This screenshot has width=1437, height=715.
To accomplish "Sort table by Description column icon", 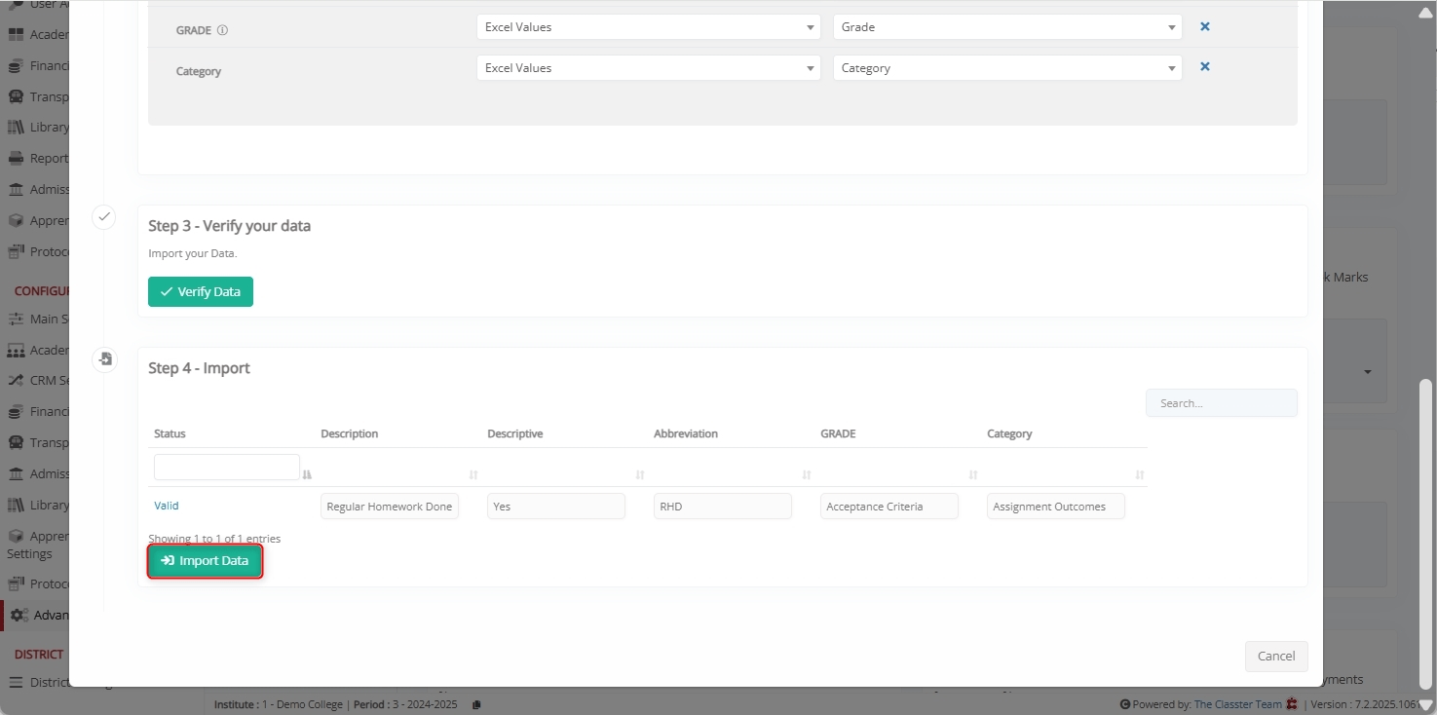I will (x=473, y=474).
